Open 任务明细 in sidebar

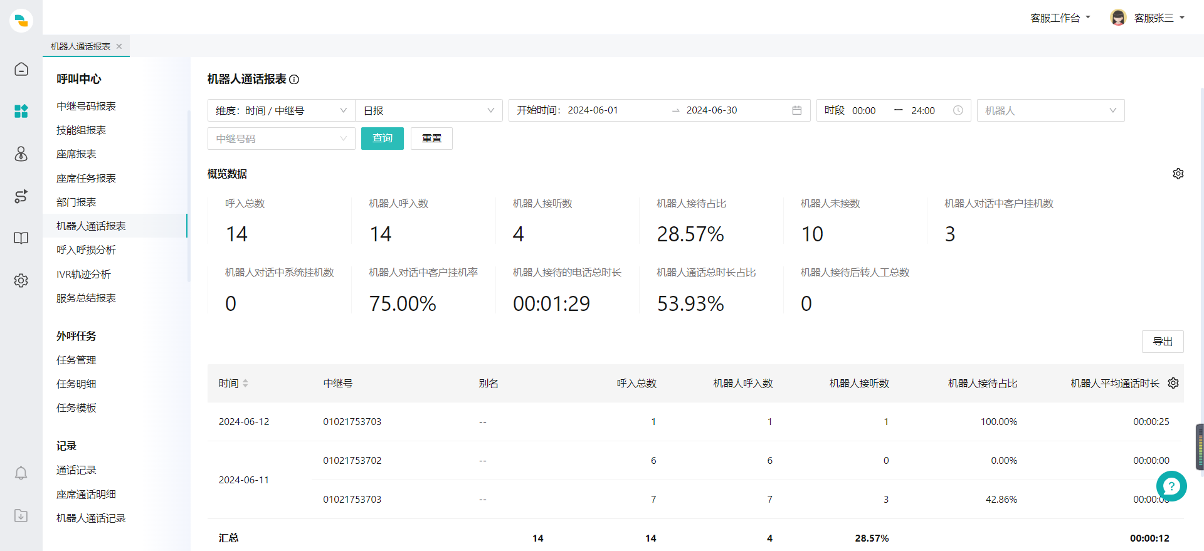(77, 384)
